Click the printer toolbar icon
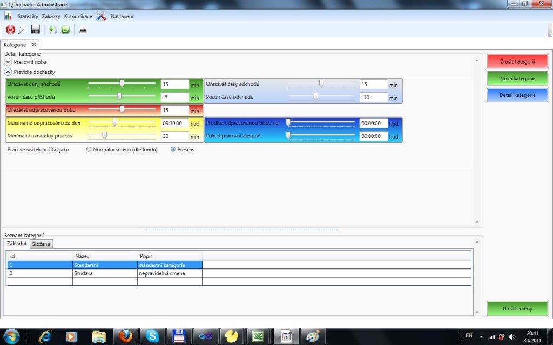 pos(83,31)
